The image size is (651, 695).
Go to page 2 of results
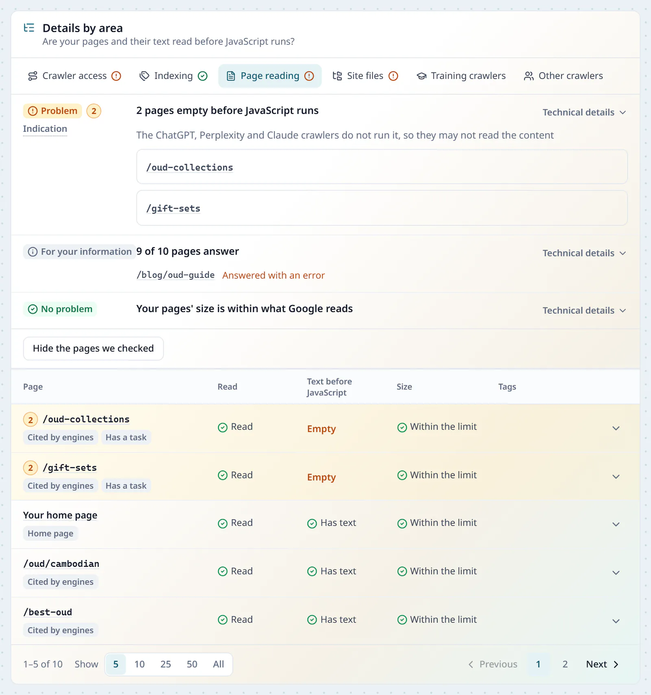pyautogui.click(x=565, y=664)
